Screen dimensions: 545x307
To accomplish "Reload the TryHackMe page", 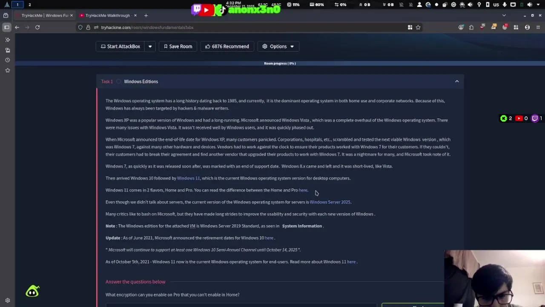I will (x=37, y=27).
